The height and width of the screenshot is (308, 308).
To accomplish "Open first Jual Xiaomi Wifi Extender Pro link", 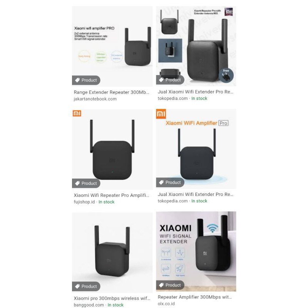I will [x=196, y=92].
